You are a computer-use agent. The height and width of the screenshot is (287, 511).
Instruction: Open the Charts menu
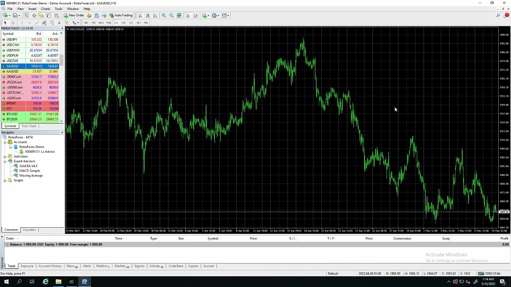click(46, 9)
